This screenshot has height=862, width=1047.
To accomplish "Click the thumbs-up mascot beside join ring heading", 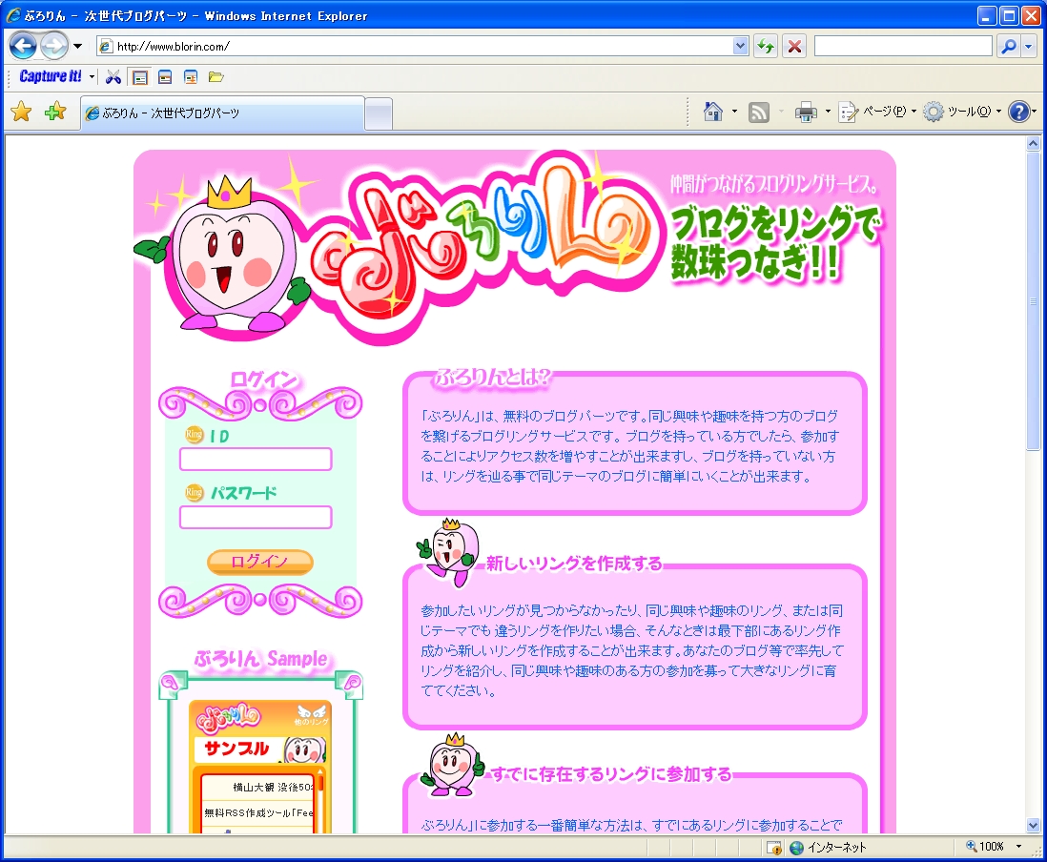I will pyautogui.click(x=453, y=765).
